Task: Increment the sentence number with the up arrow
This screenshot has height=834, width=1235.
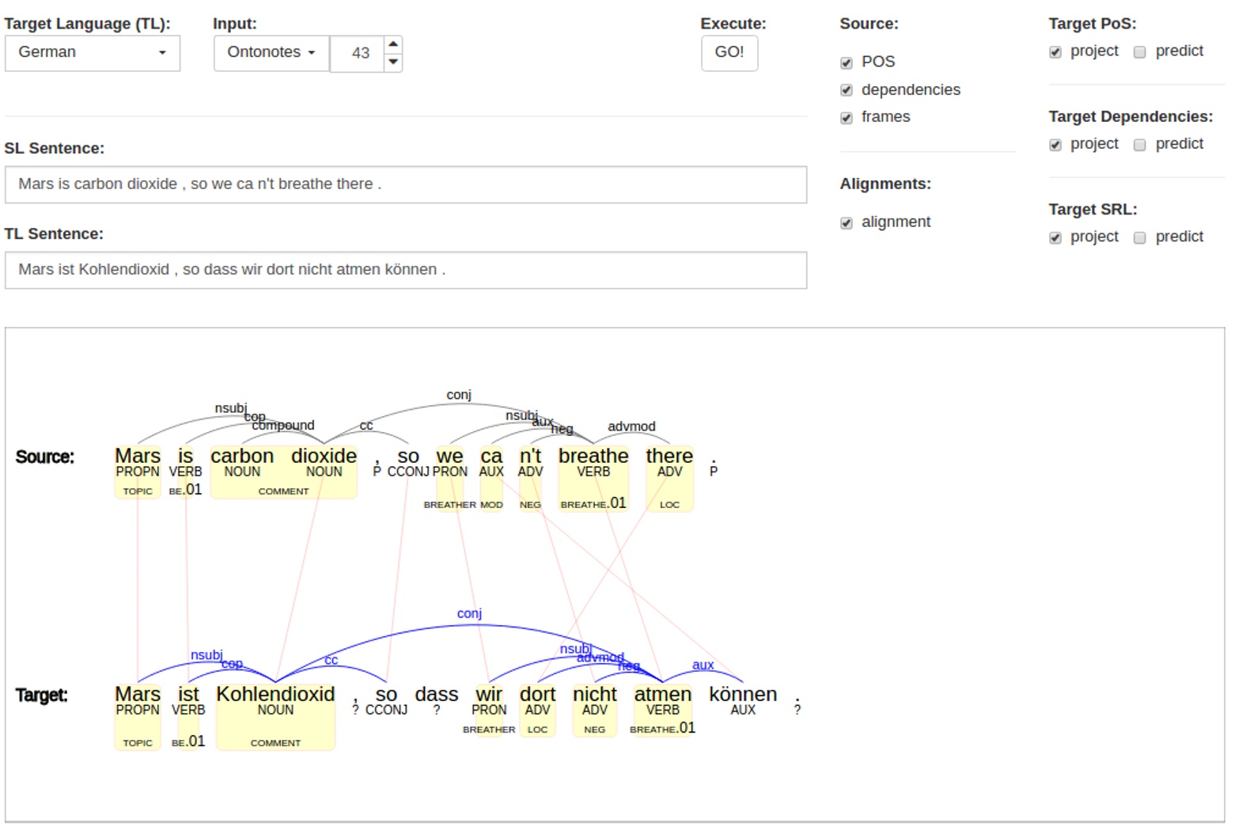Action: point(393,44)
